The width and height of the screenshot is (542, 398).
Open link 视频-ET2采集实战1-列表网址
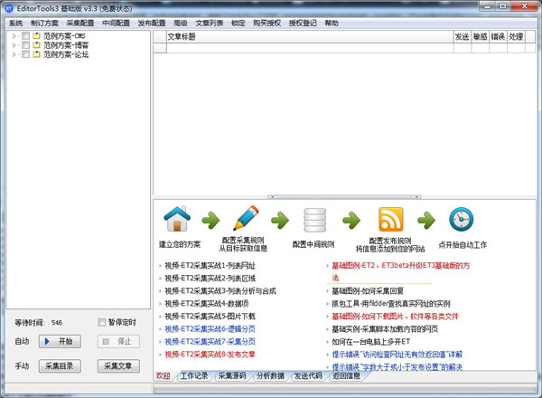pos(210,266)
